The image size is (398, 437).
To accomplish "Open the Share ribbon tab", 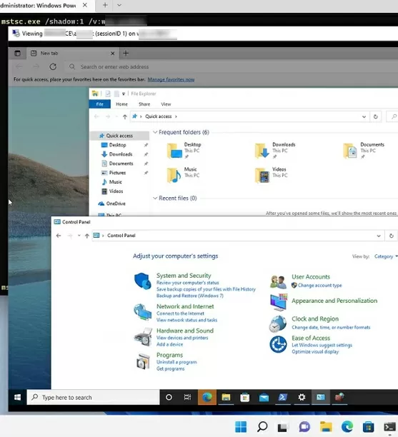I will (x=144, y=104).
